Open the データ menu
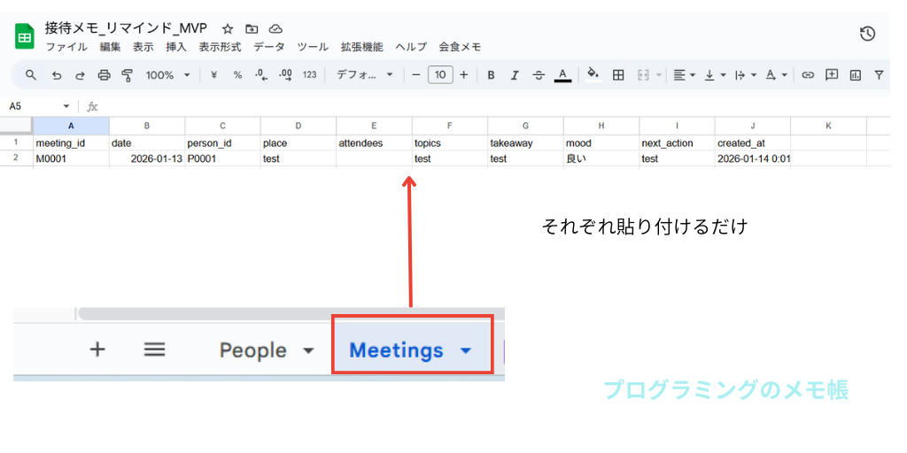Screen dimensions: 907x453 tap(269, 47)
